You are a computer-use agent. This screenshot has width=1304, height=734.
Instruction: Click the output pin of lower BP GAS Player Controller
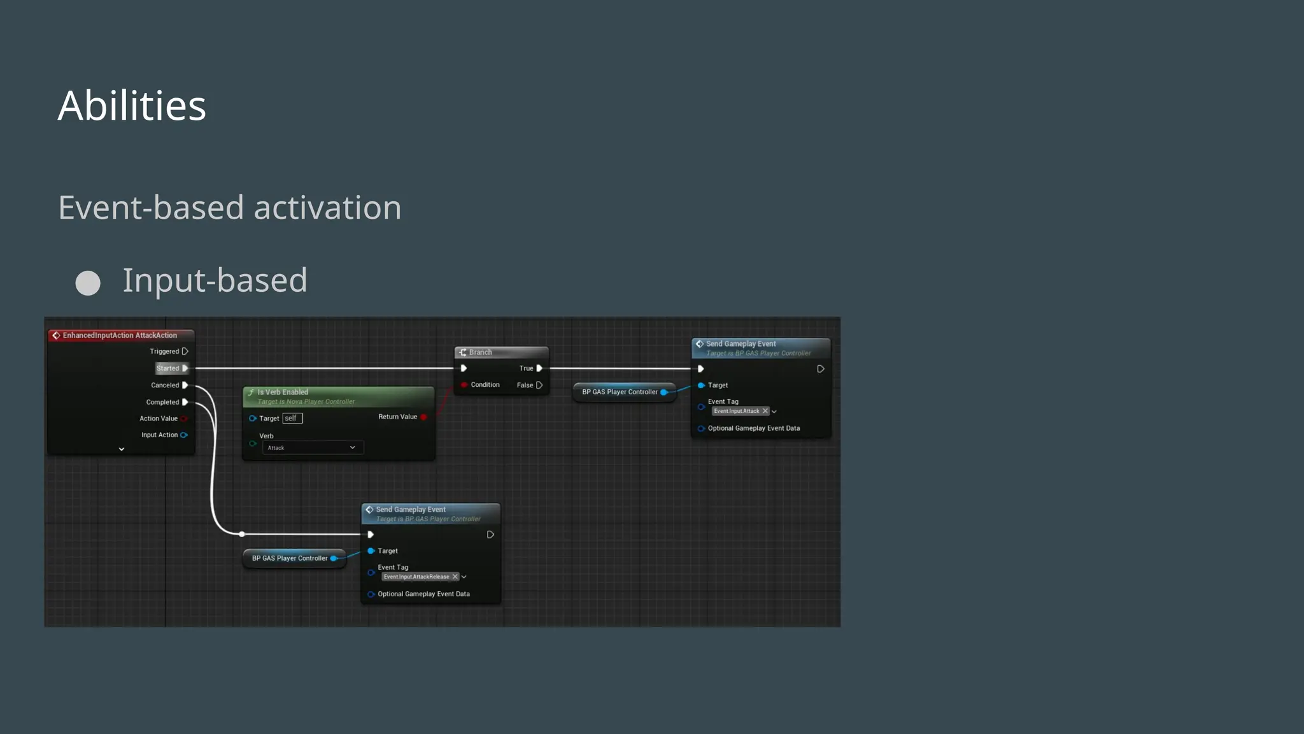pos(334,558)
